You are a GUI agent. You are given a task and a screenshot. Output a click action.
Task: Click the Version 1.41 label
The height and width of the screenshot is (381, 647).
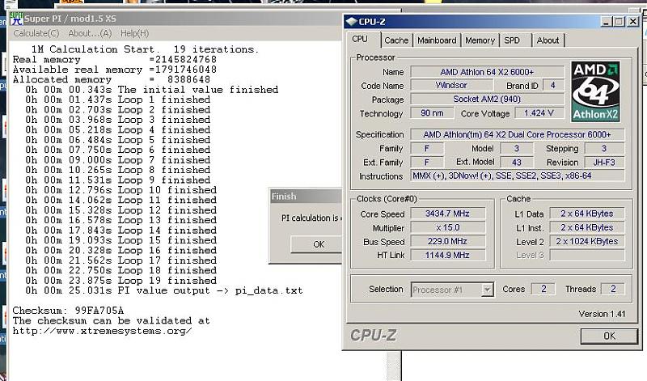tap(602, 314)
